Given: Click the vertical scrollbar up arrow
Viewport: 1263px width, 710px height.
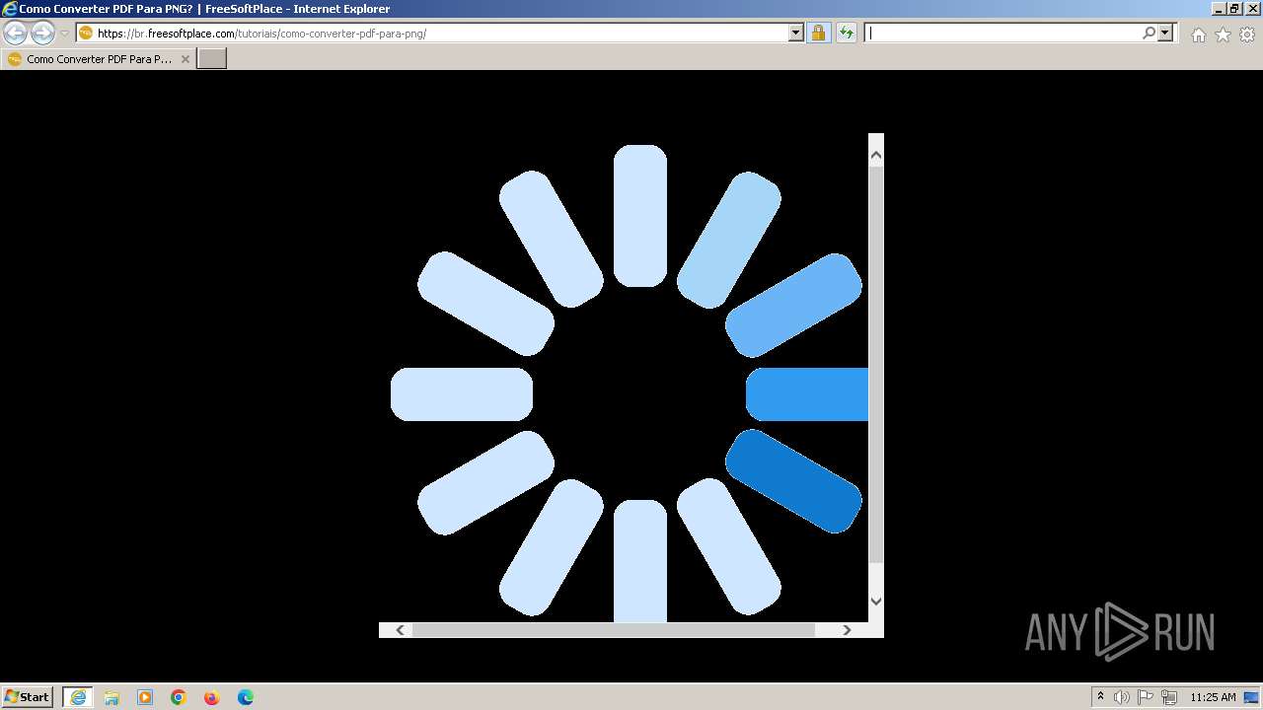Looking at the screenshot, I should click(875, 155).
